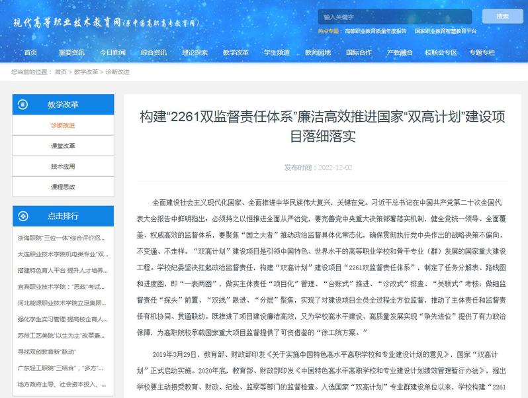Click the 教学改革 breadcrumb link
The height and width of the screenshot is (398, 528).
86,72
